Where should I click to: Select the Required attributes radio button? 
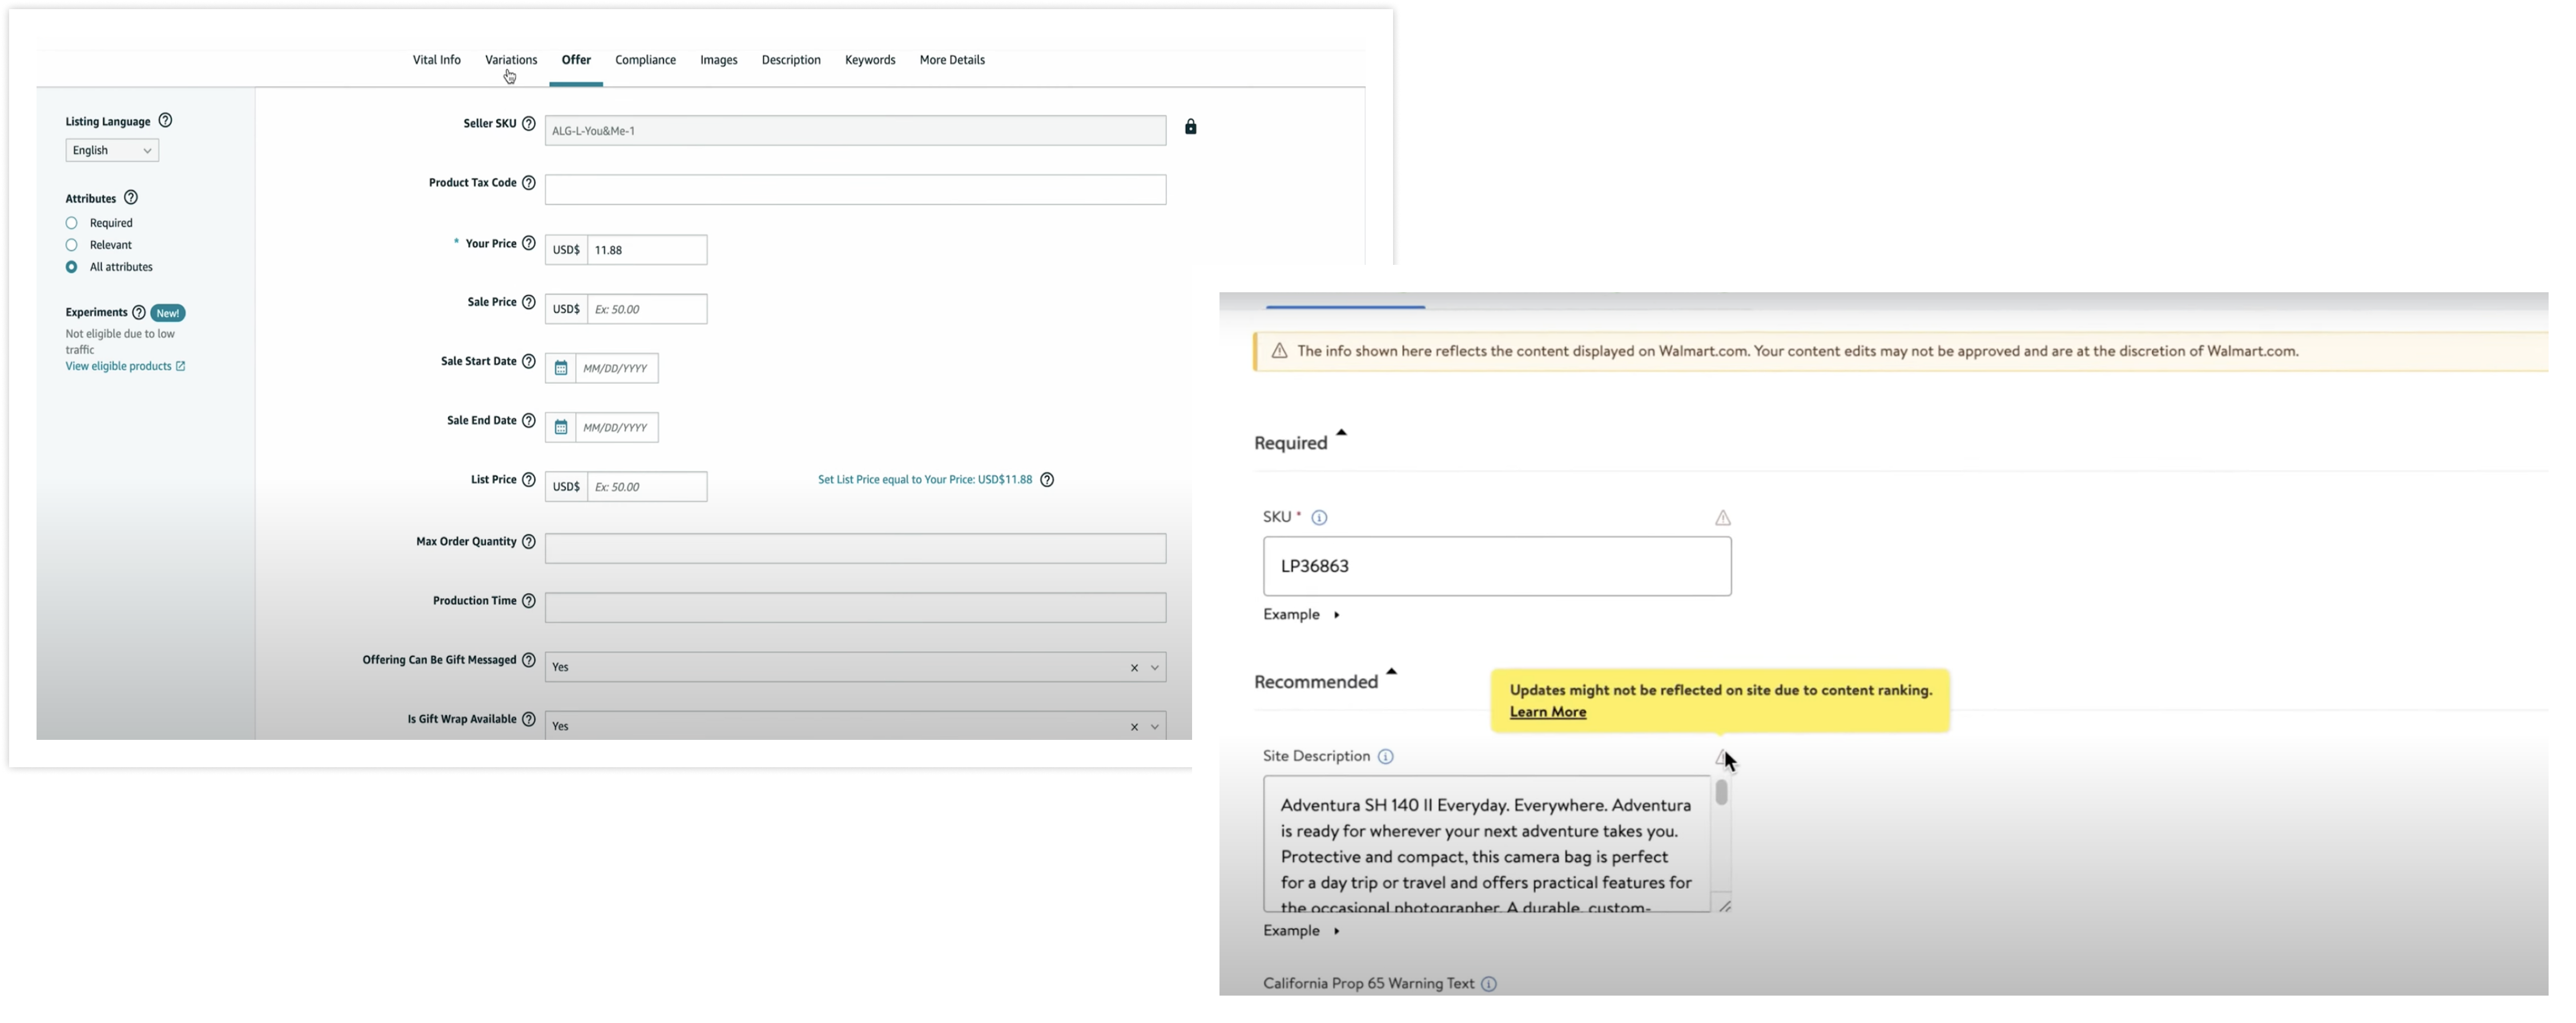[71, 223]
